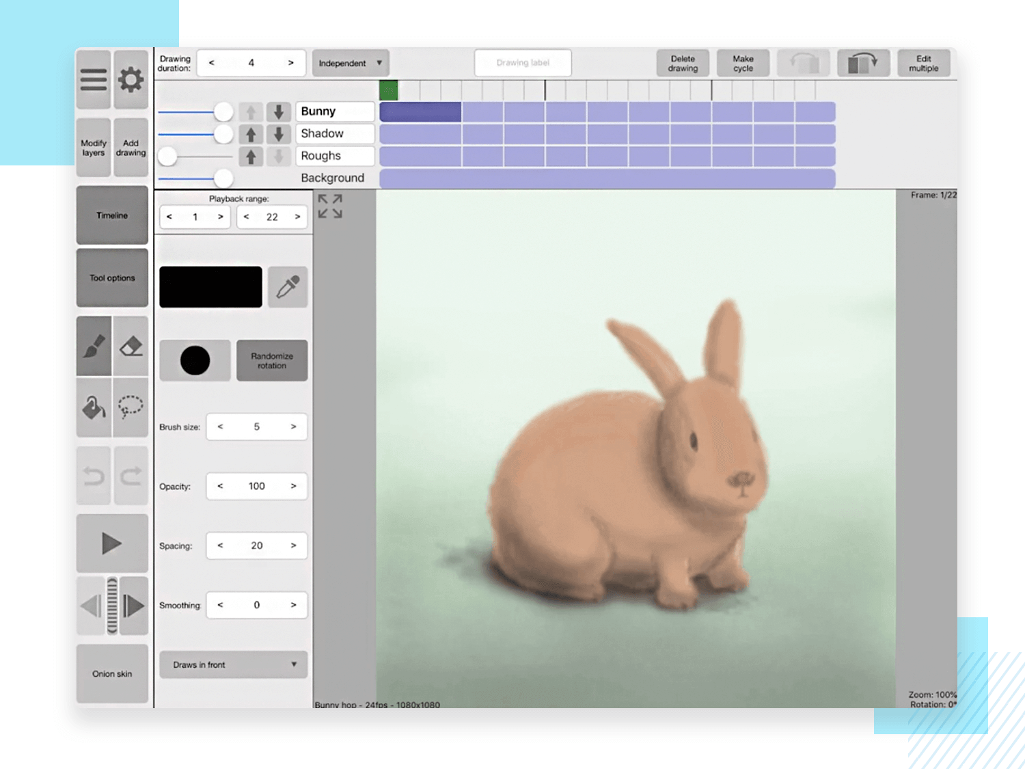This screenshot has height=769, width=1025.
Task: Open the Independent dropdown
Action: [x=351, y=63]
